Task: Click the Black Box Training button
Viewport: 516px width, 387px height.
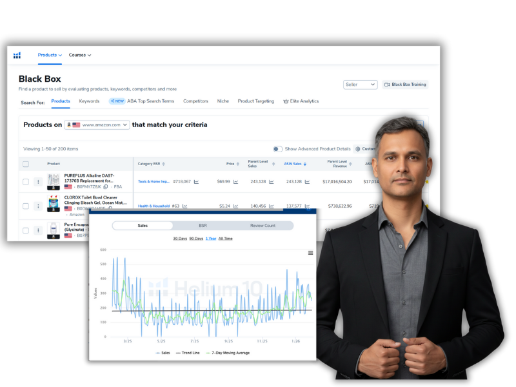Action: (x=406, y=84)
